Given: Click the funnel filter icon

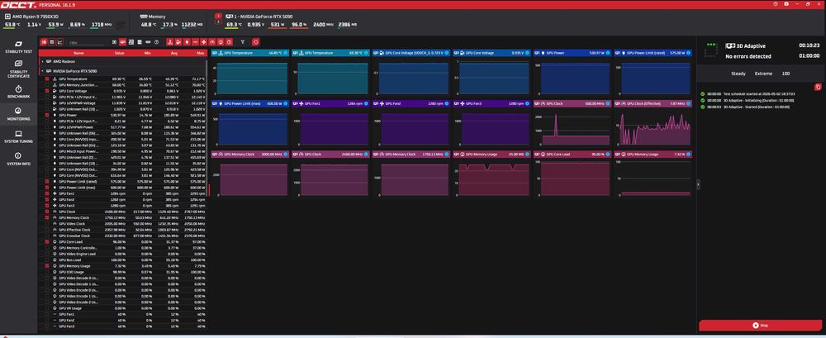Looking at the screenshot, I should pyautogui.click(x=243, y=41).
